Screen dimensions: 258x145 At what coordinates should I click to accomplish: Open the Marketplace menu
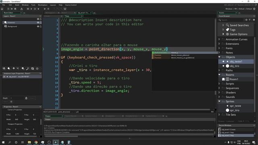point(43,5)
